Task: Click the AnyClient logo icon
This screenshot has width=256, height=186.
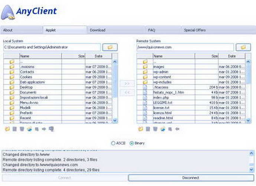Action: click(8, 12)
